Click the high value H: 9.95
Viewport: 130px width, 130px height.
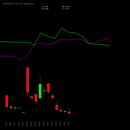pos(66,7)
